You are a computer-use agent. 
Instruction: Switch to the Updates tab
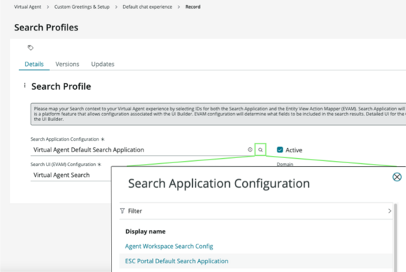102,64
